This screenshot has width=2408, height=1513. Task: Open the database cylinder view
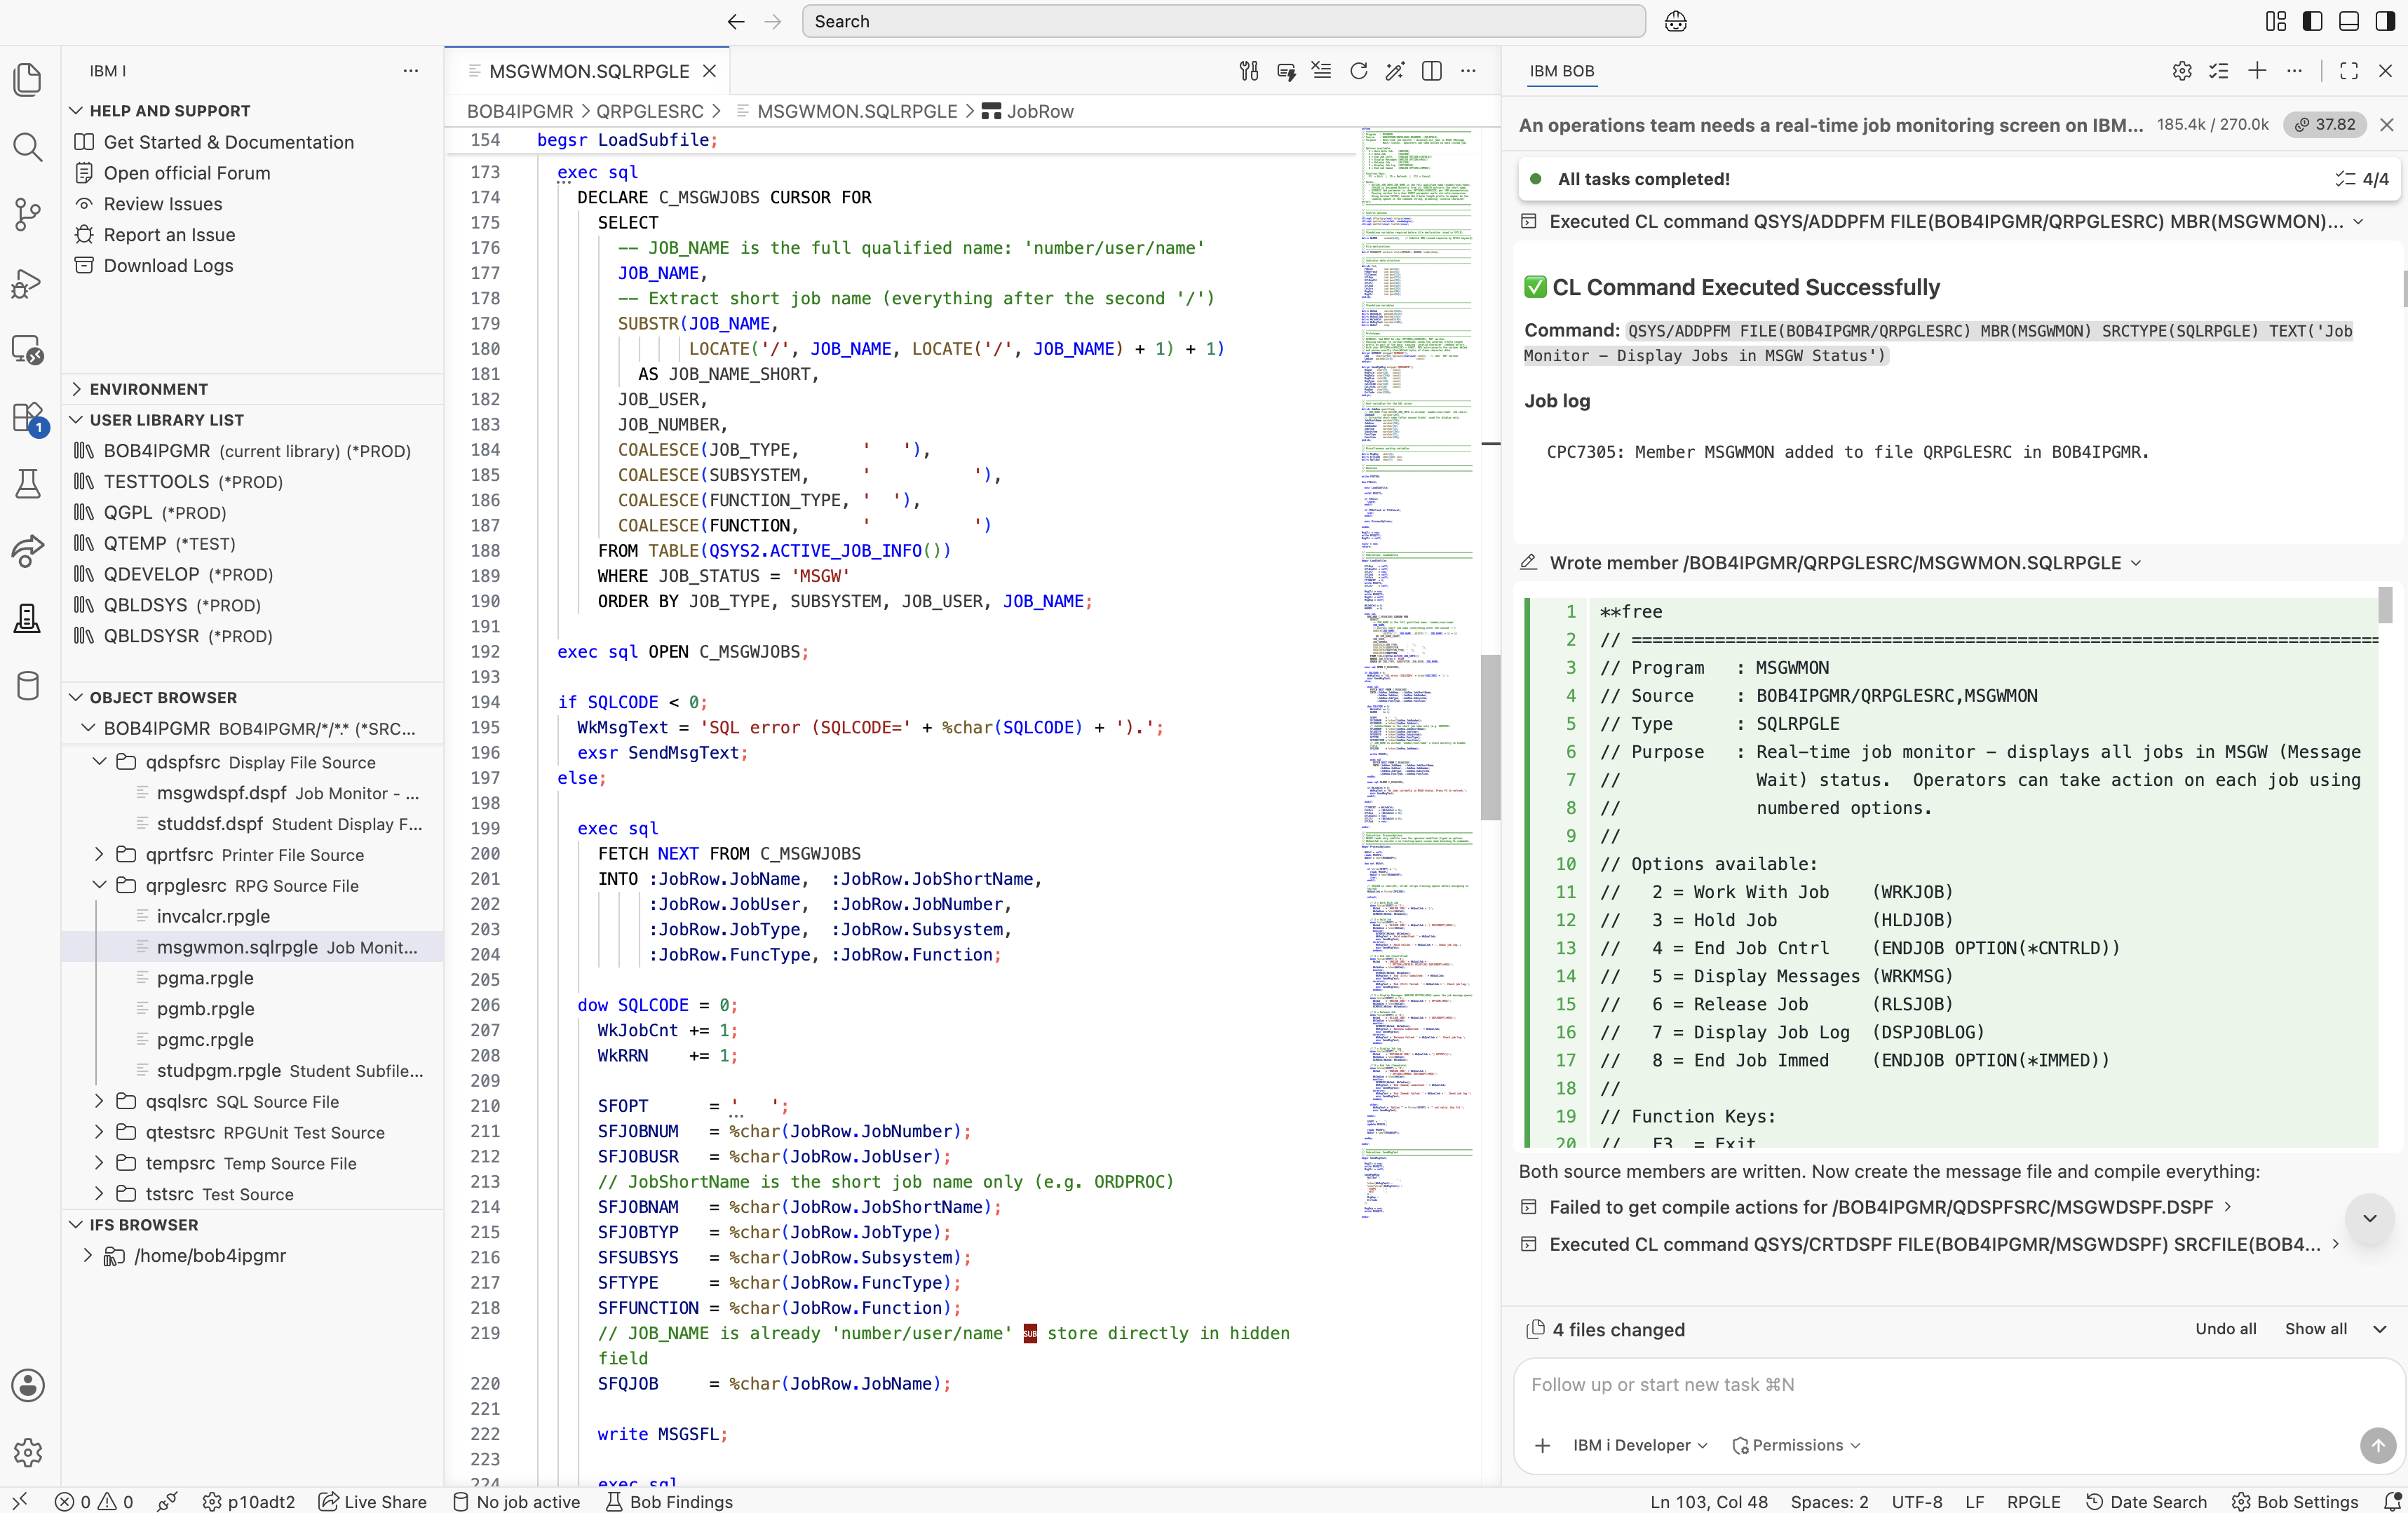[28, 685]
